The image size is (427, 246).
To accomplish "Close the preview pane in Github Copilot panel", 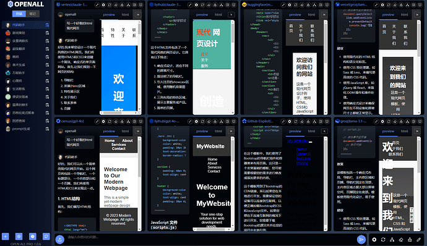I will point(324,131).
